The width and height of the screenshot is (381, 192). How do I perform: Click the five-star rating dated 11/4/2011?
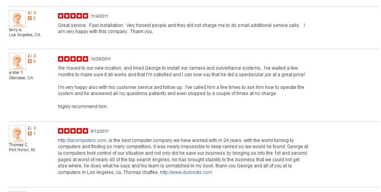(x=73, y=16)
